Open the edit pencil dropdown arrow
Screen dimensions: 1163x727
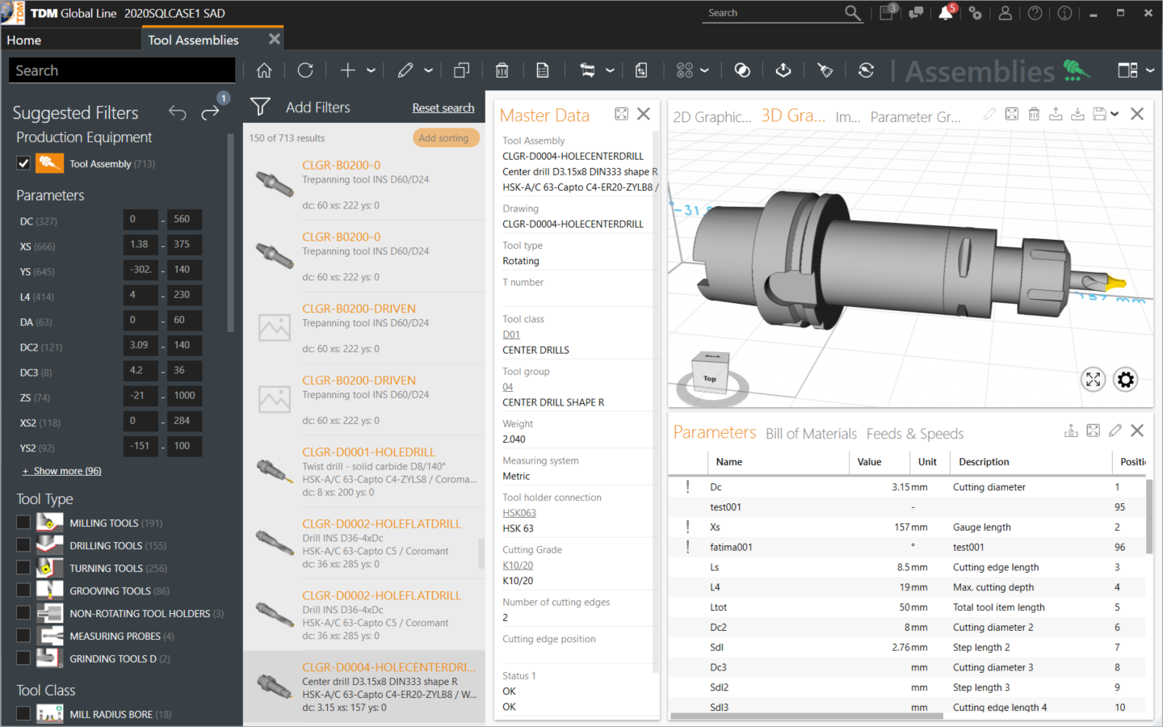coord(429,71)
